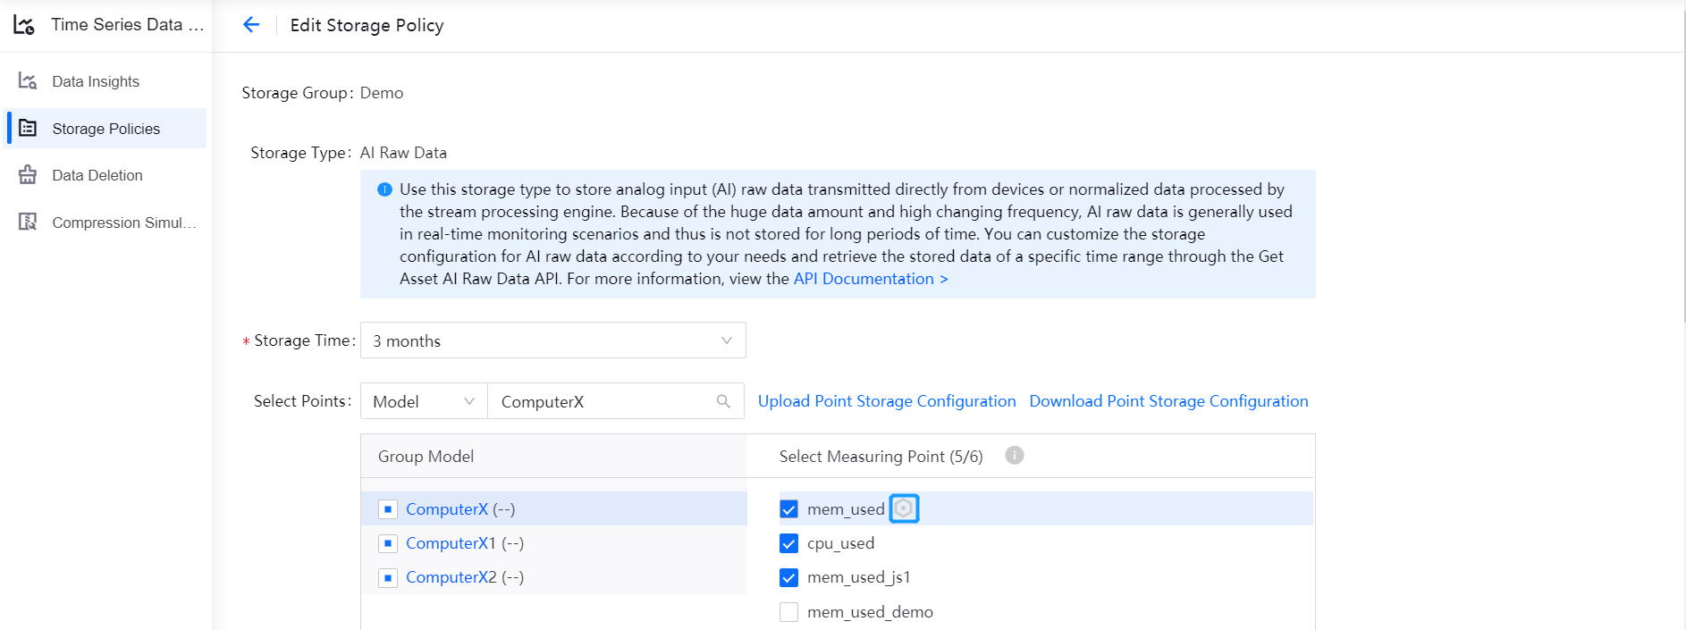
Task: Click Upload Point Storage Configuration
Action: point(887,401)
